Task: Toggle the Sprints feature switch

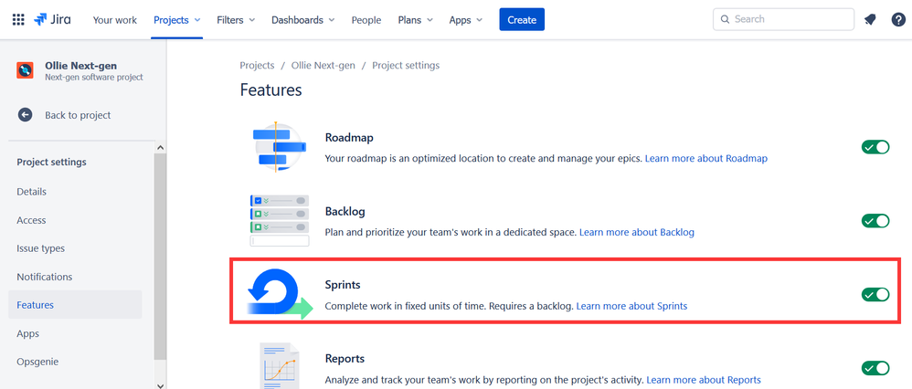Action: point(875,295)
